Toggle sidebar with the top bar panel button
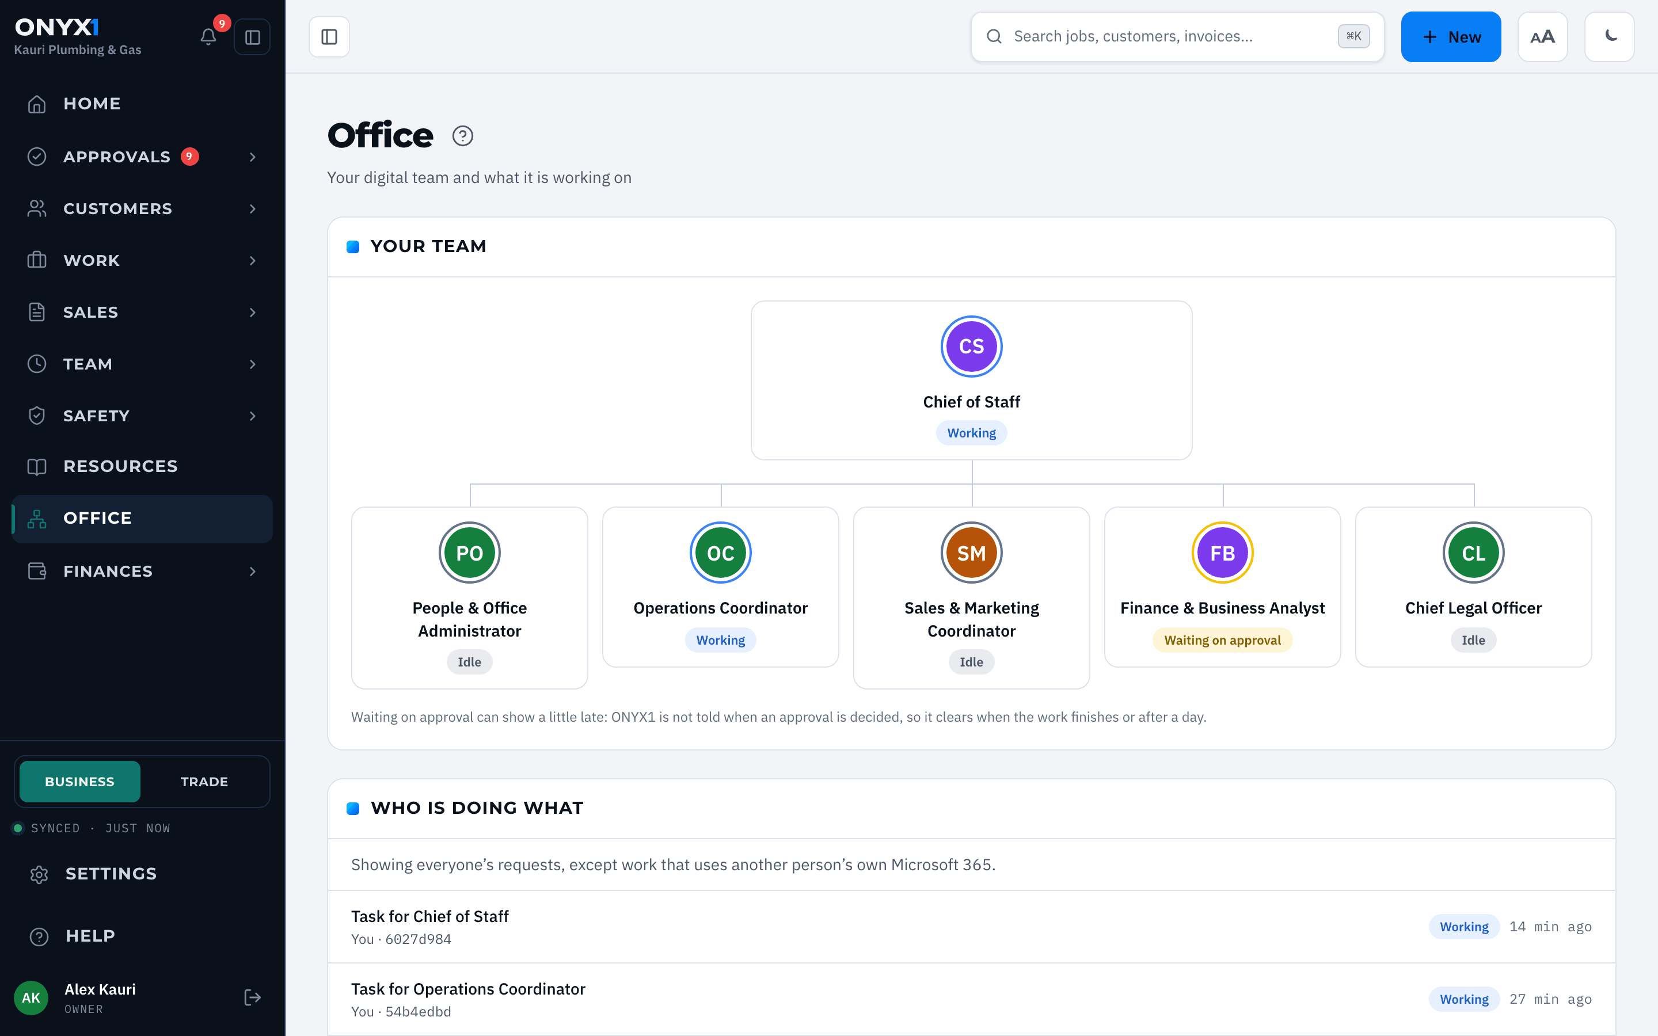1658x1036 pixels. pyautogui.click(x=329, y=37)
